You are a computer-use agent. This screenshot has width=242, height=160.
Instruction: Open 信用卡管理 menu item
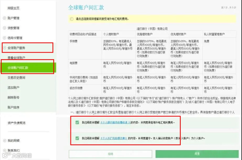point(15,38)
